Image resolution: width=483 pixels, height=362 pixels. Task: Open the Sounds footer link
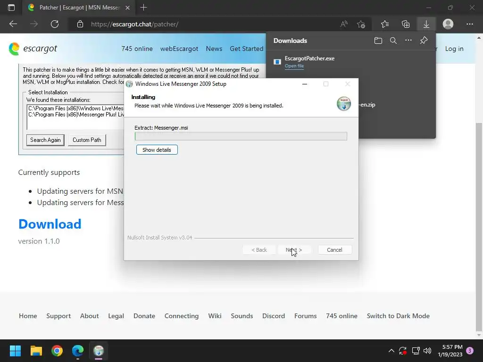pyautogui.click(x=242, y=316)
